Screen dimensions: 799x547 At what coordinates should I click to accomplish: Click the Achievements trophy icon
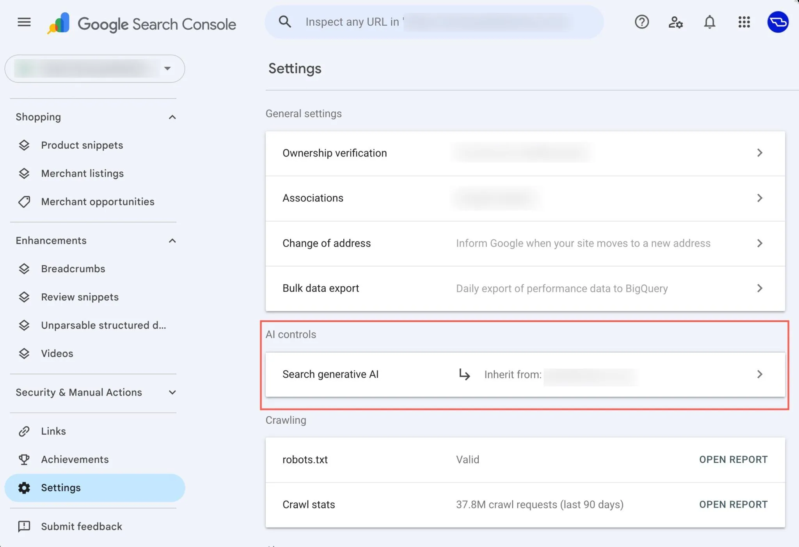tap(24, 460)
